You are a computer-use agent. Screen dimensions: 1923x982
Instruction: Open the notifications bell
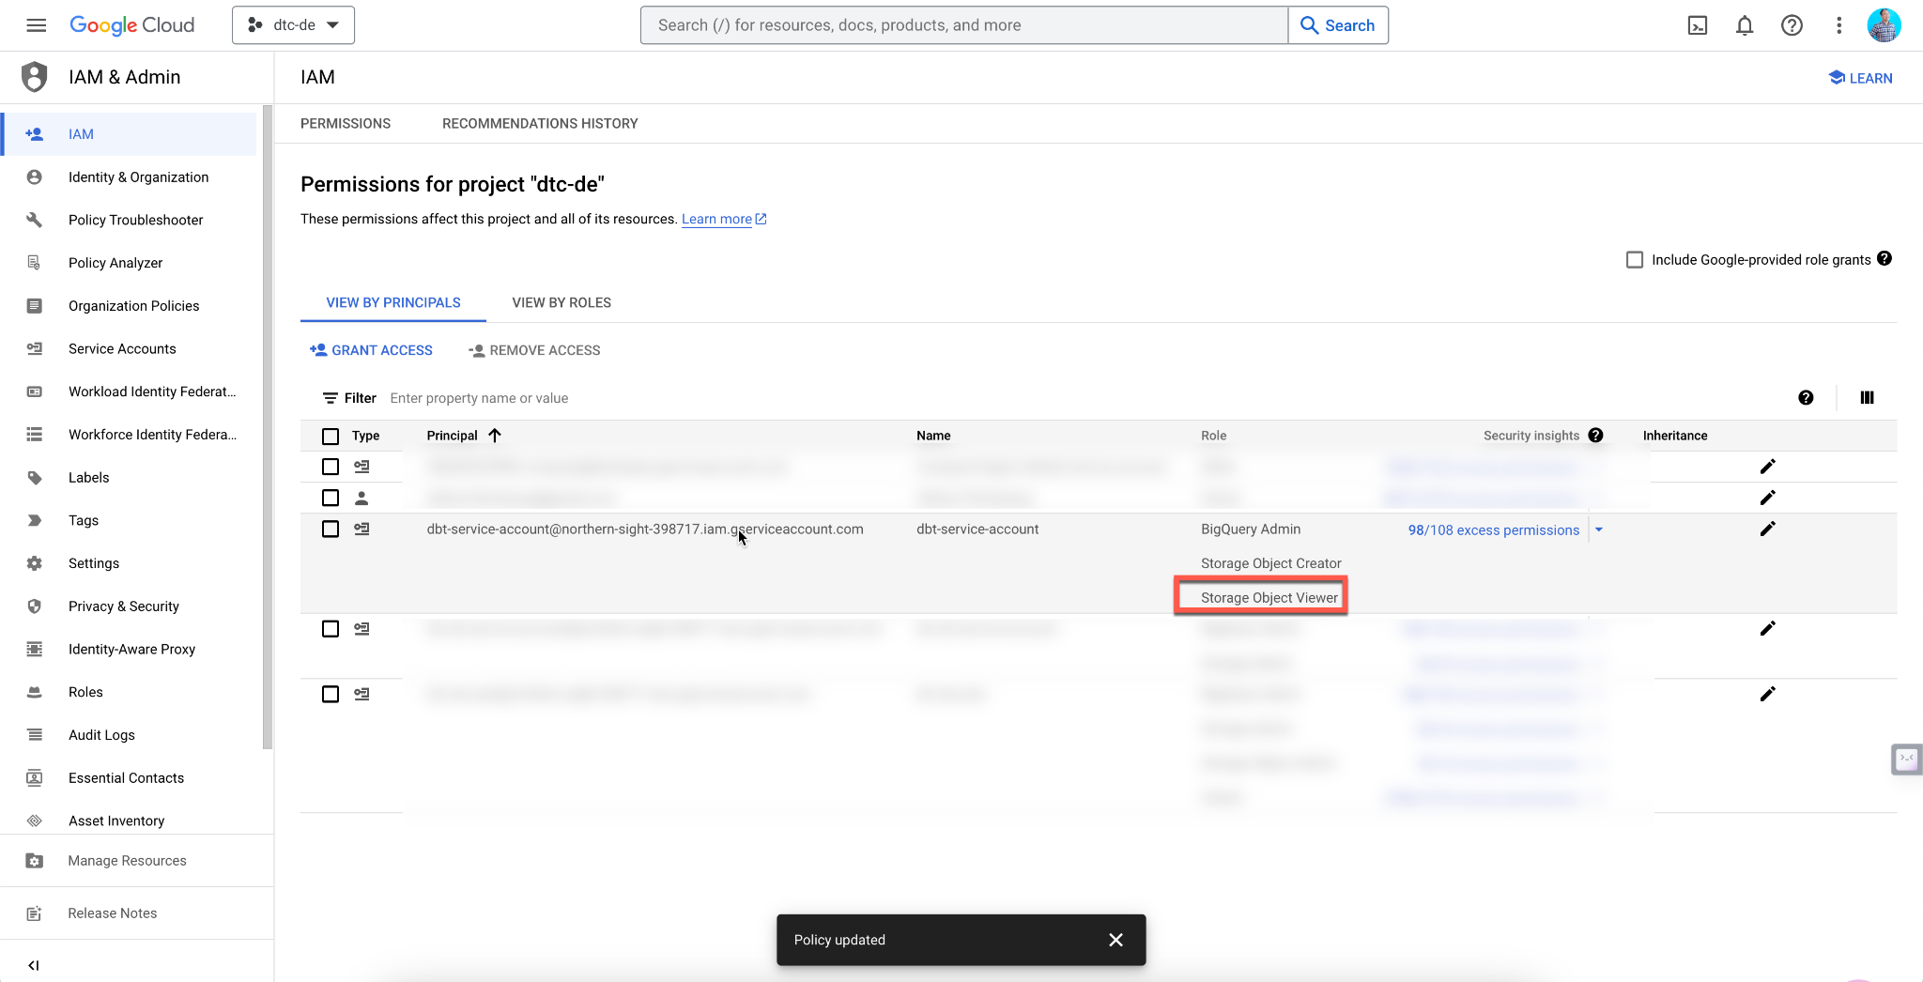1745,25
